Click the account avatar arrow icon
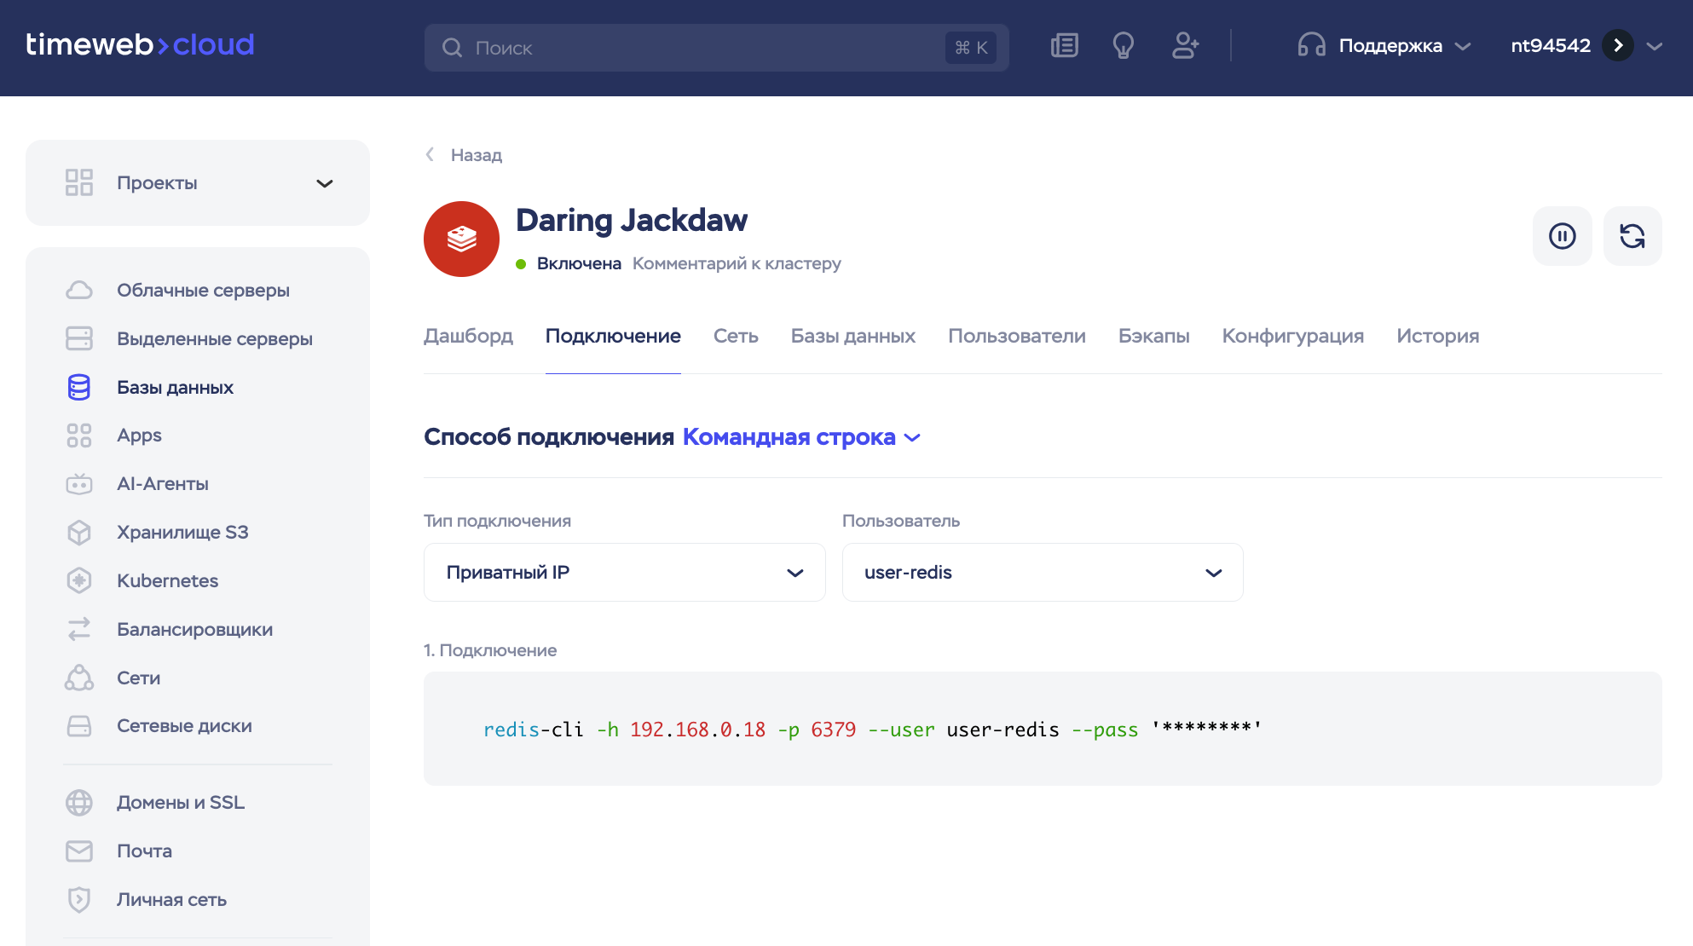This screenshot has width=1693, height=946. click(1618, 45)
